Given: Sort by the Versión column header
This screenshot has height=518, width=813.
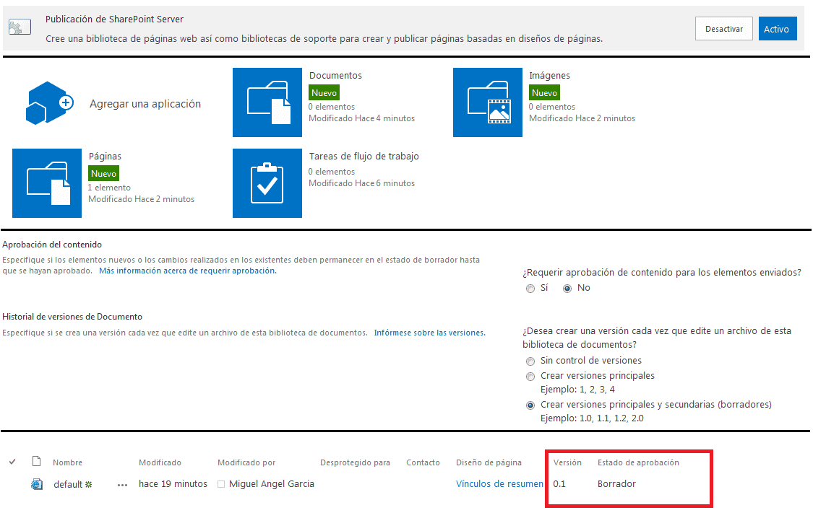Looking at the screenshot, I should (x=567, y=462).
